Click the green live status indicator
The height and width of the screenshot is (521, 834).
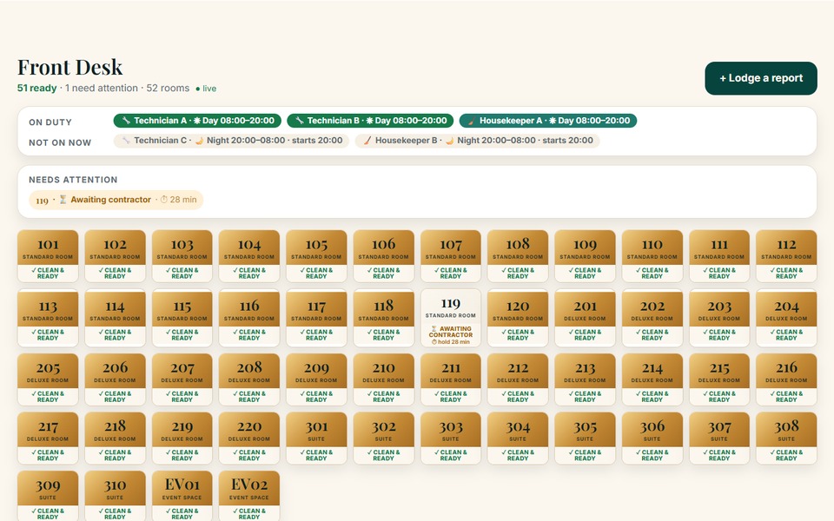tap(206, 89)
